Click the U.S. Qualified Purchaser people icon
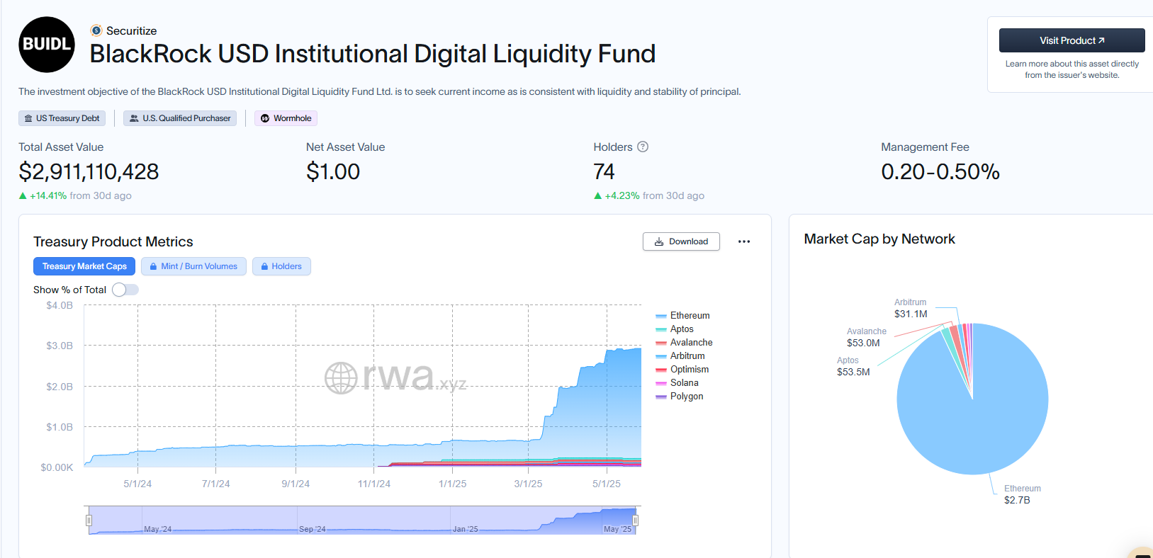 (134, 118)
